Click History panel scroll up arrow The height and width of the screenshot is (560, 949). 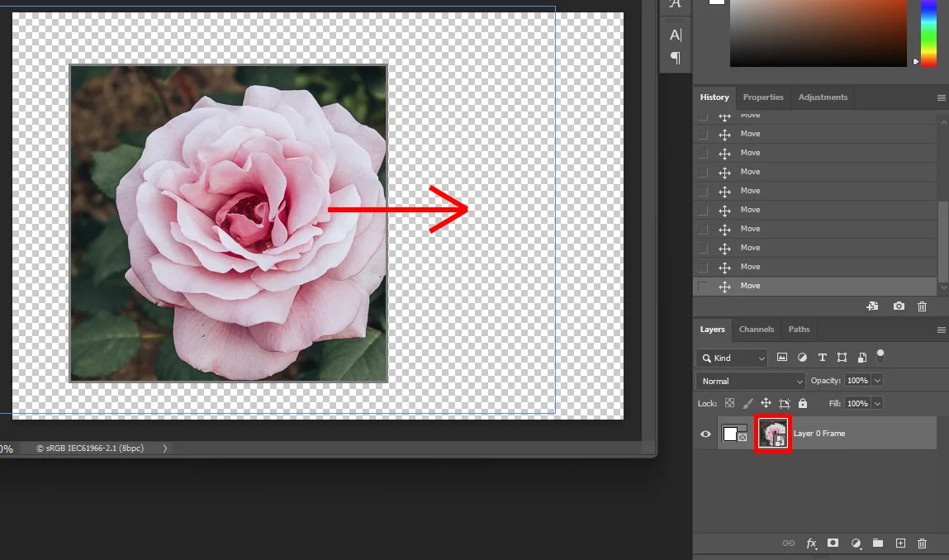click(x=943, y=121)
